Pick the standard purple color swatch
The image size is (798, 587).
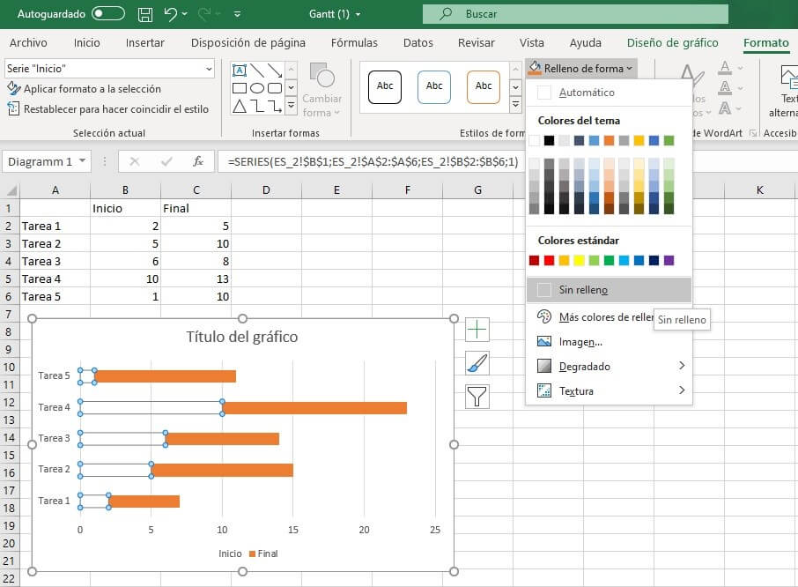point(669,261)
